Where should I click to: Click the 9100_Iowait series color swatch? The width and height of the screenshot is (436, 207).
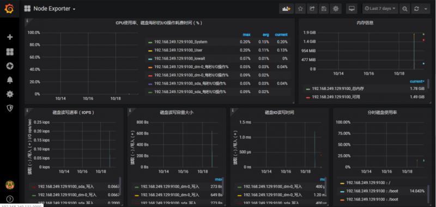[x=150, y=59]
